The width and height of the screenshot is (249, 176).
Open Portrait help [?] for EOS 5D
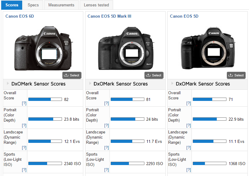[189, 126]
